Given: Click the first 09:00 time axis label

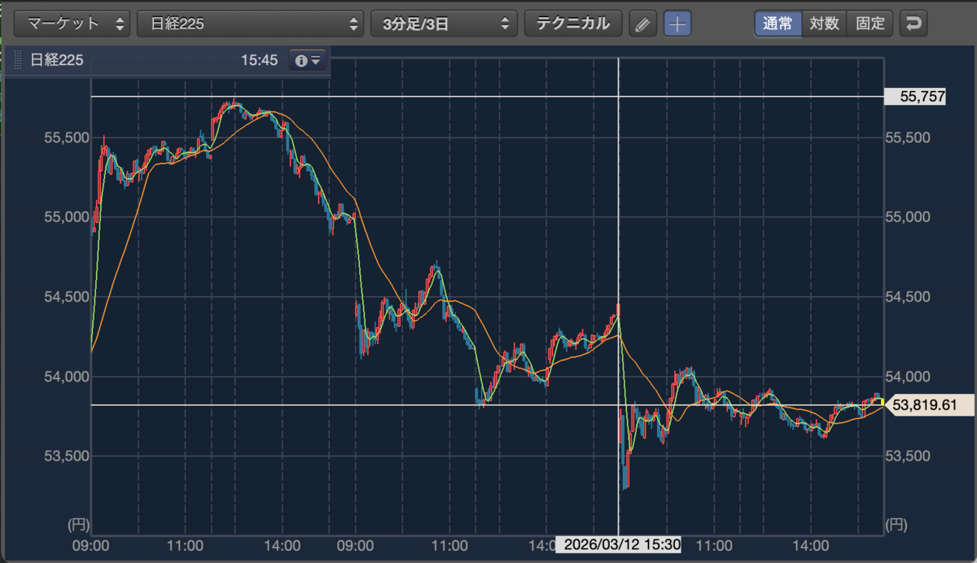Looking at the screenshot, I should 91,545.
